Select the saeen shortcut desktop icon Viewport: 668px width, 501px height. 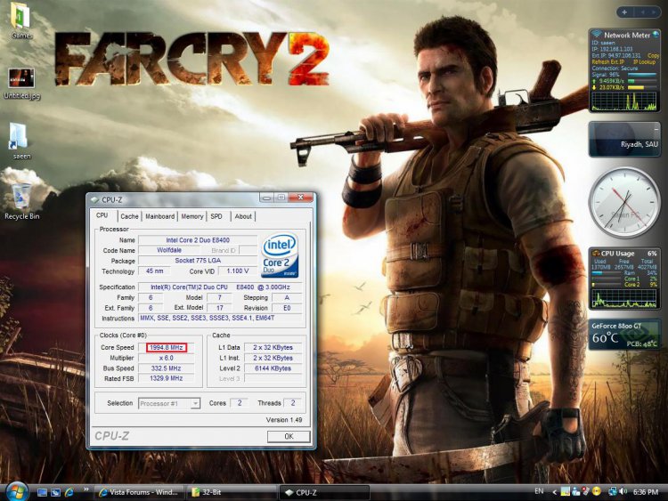(21, 141)
